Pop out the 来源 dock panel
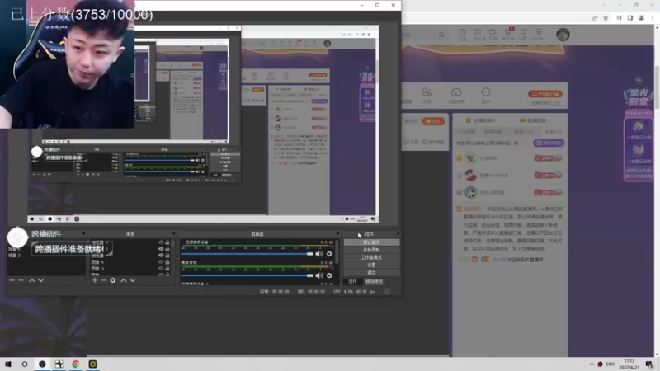Screen dimensions: 660x371 point(173,234)
